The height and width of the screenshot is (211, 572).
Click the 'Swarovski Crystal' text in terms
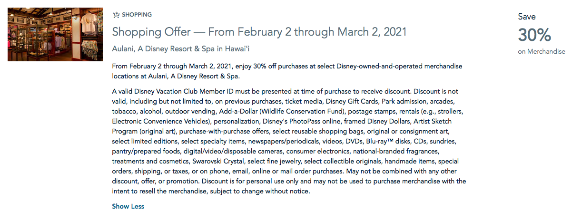click(220, 161)
